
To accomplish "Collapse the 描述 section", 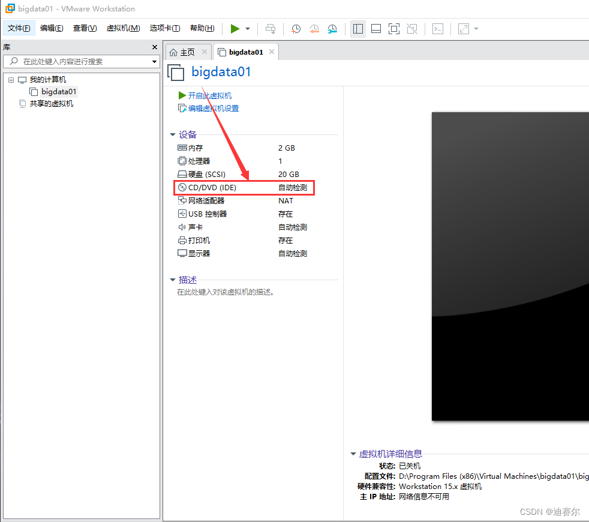I will tap(173, 280).
